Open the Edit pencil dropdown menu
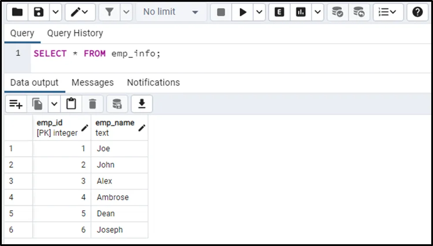Image resolution: width=433 pixels, height=246 pixels. [80, 12]
